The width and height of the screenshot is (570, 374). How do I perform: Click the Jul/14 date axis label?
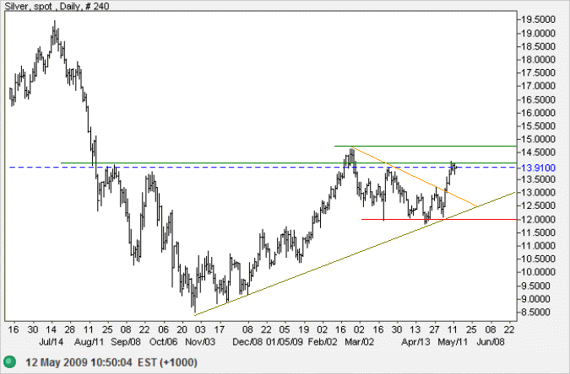[x=51, y=342]
